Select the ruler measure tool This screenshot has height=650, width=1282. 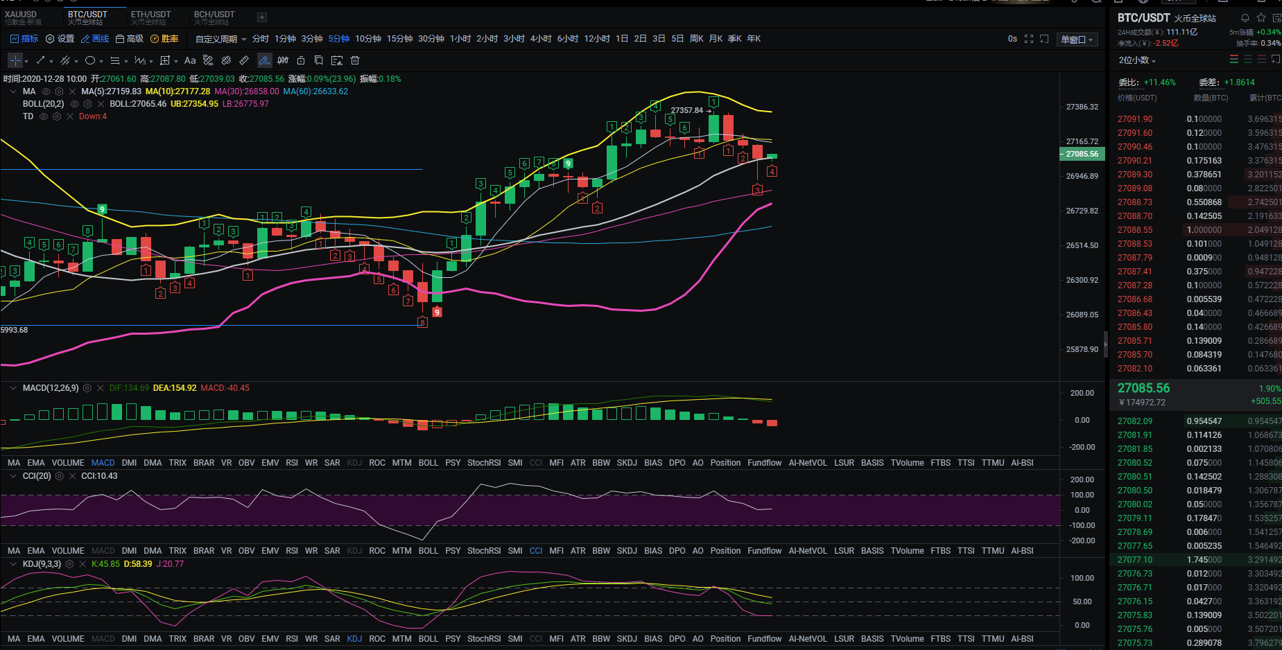pos(244,61)
